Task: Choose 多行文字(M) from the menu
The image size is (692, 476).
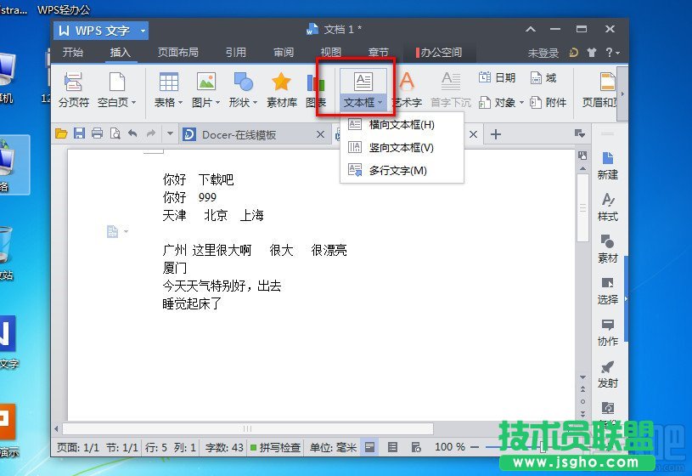Action: 402,170
